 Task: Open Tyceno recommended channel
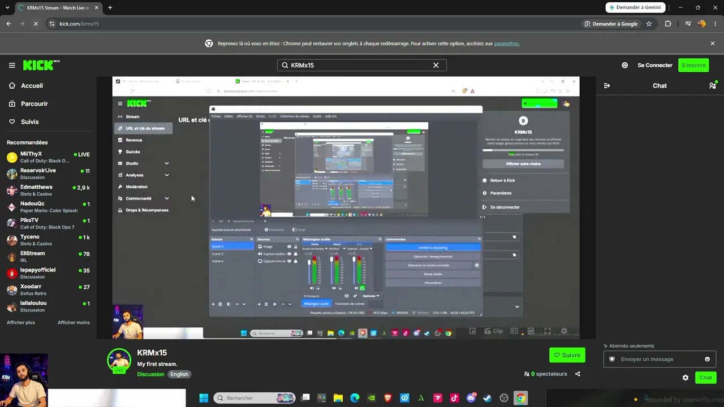click(x=48, y=240)
